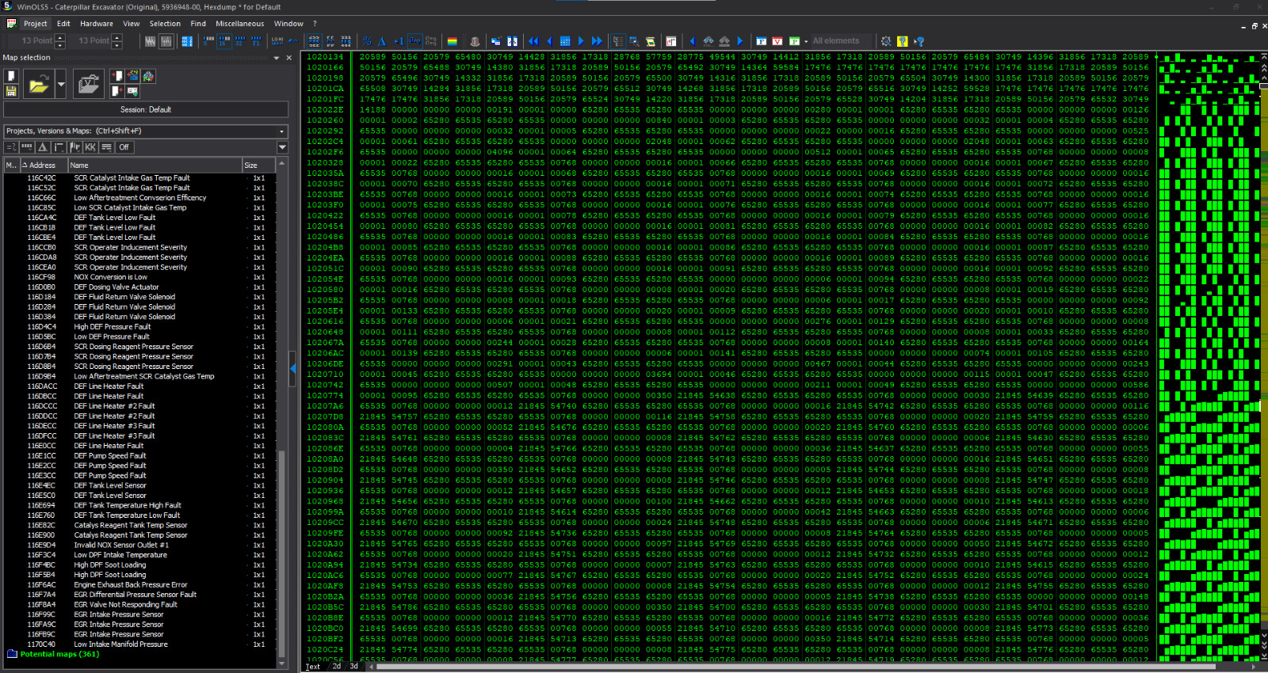1268x673 pixels.
Task: Toggle the Off filter button
Action: tap(124, 147)
